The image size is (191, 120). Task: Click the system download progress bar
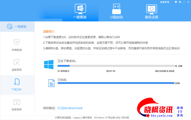(x=116, y=66)
